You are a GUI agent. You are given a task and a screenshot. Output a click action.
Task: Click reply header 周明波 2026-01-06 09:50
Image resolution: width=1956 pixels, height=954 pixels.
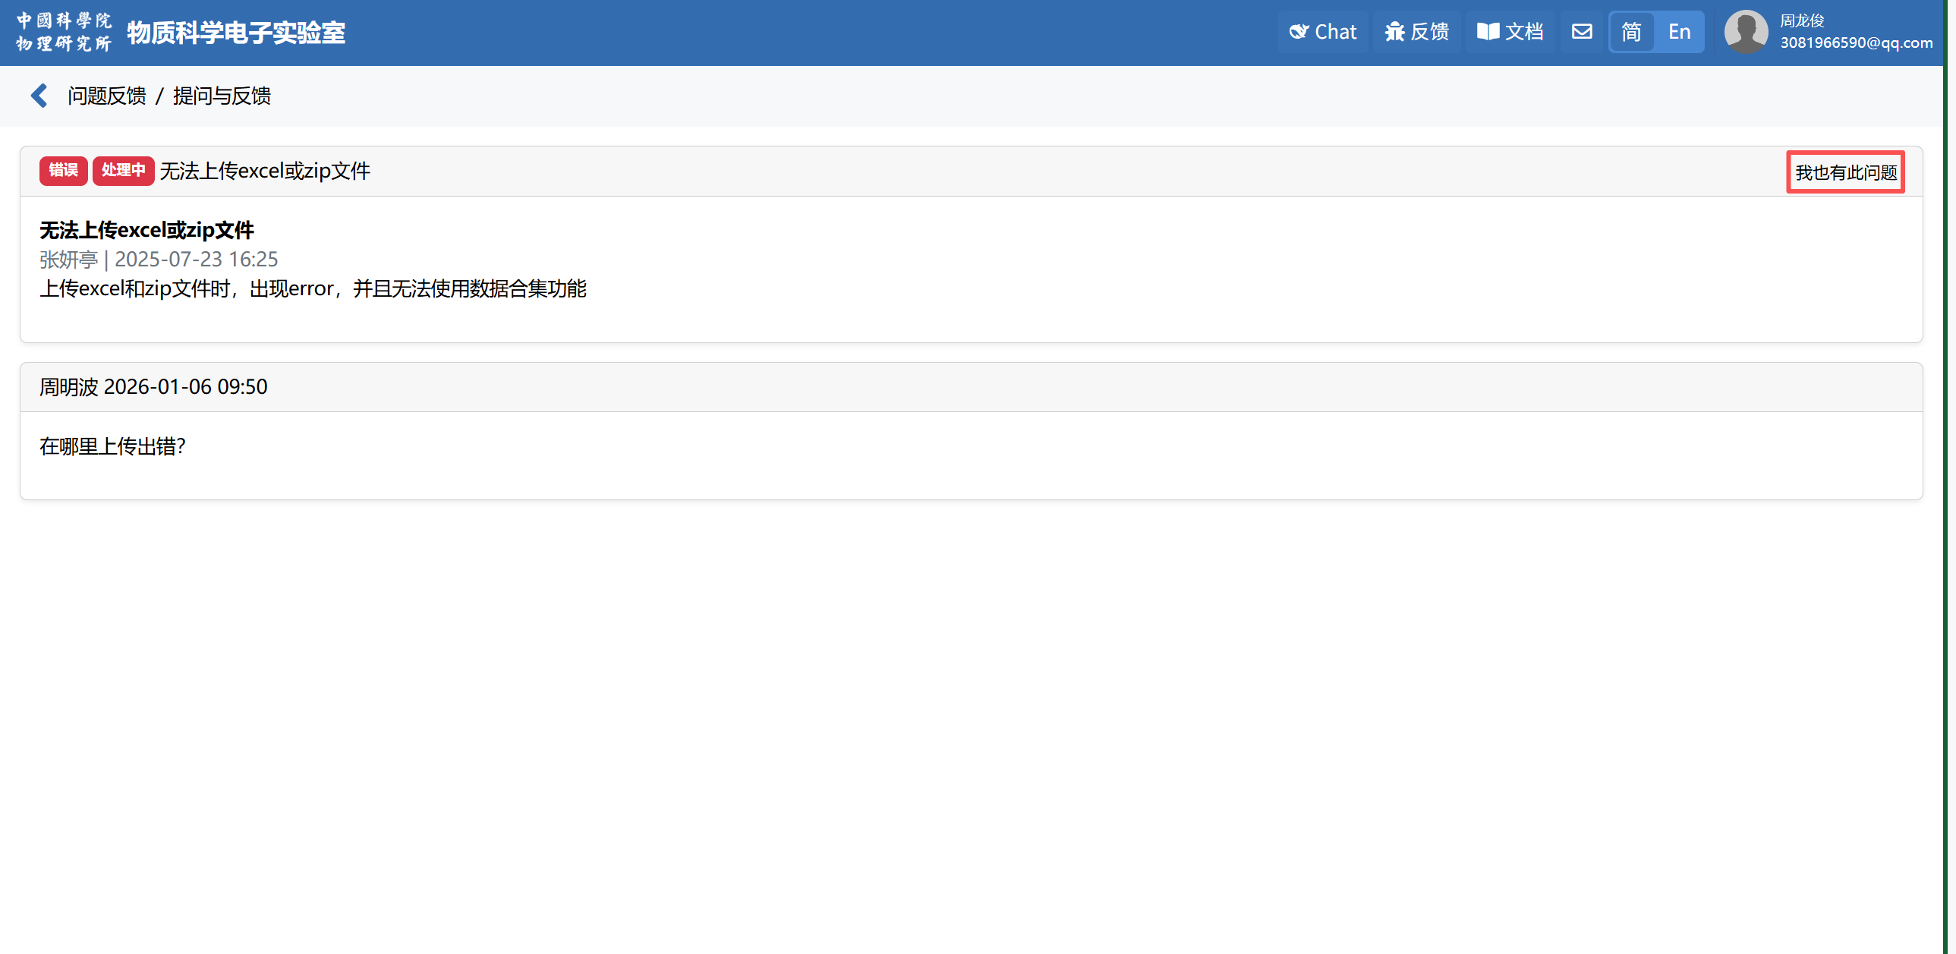pos(153,387)
